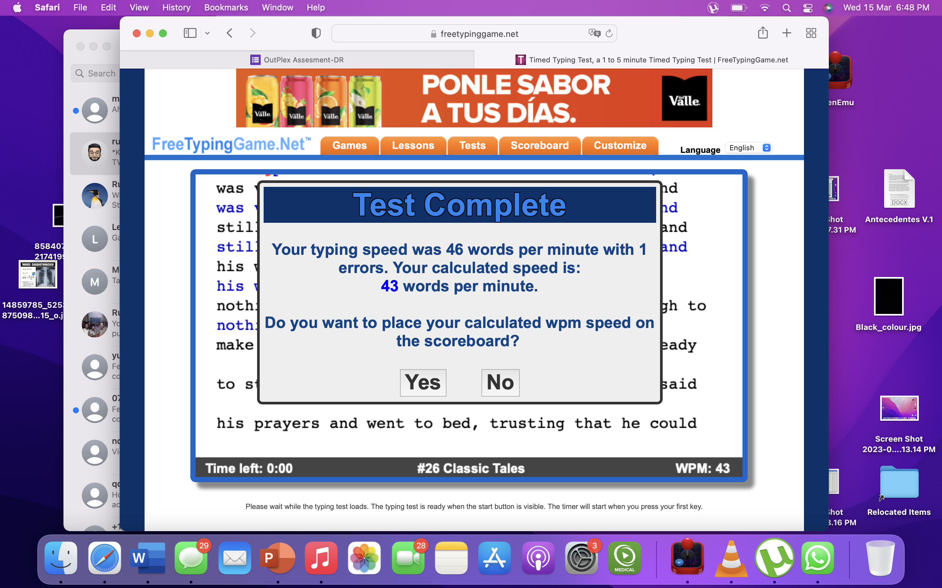Select the Relocated Items desktop folder
Image resolution: width=942 pixels, height=588 pixels.
[x=899, y=491]
